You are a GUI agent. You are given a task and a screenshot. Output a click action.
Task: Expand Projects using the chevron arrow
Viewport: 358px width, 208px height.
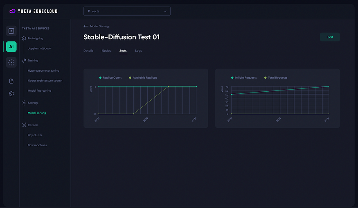click(165, 11)
